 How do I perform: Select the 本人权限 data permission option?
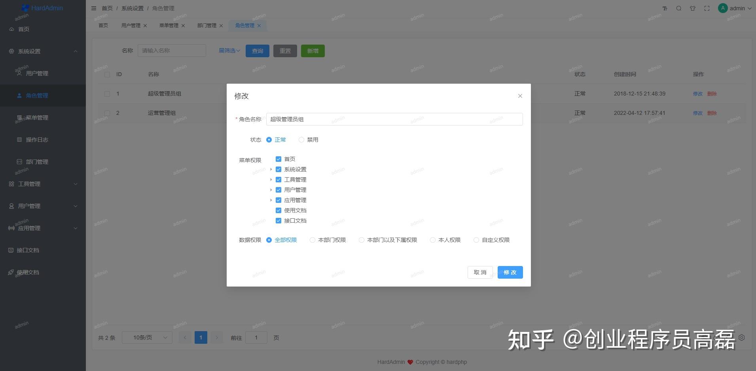click(x=432, y=240)
